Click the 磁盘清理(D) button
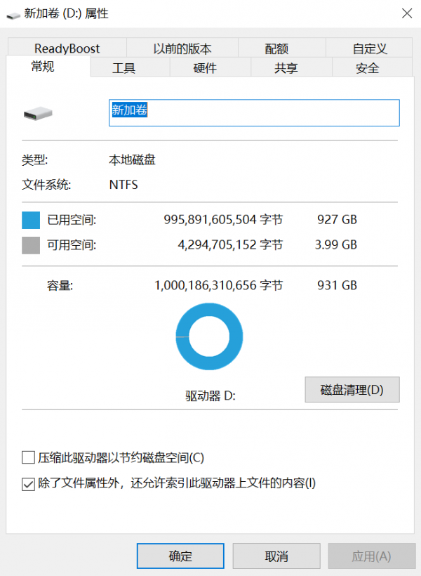The height and width of the screenshot is (576, 421). click(352, 390)
